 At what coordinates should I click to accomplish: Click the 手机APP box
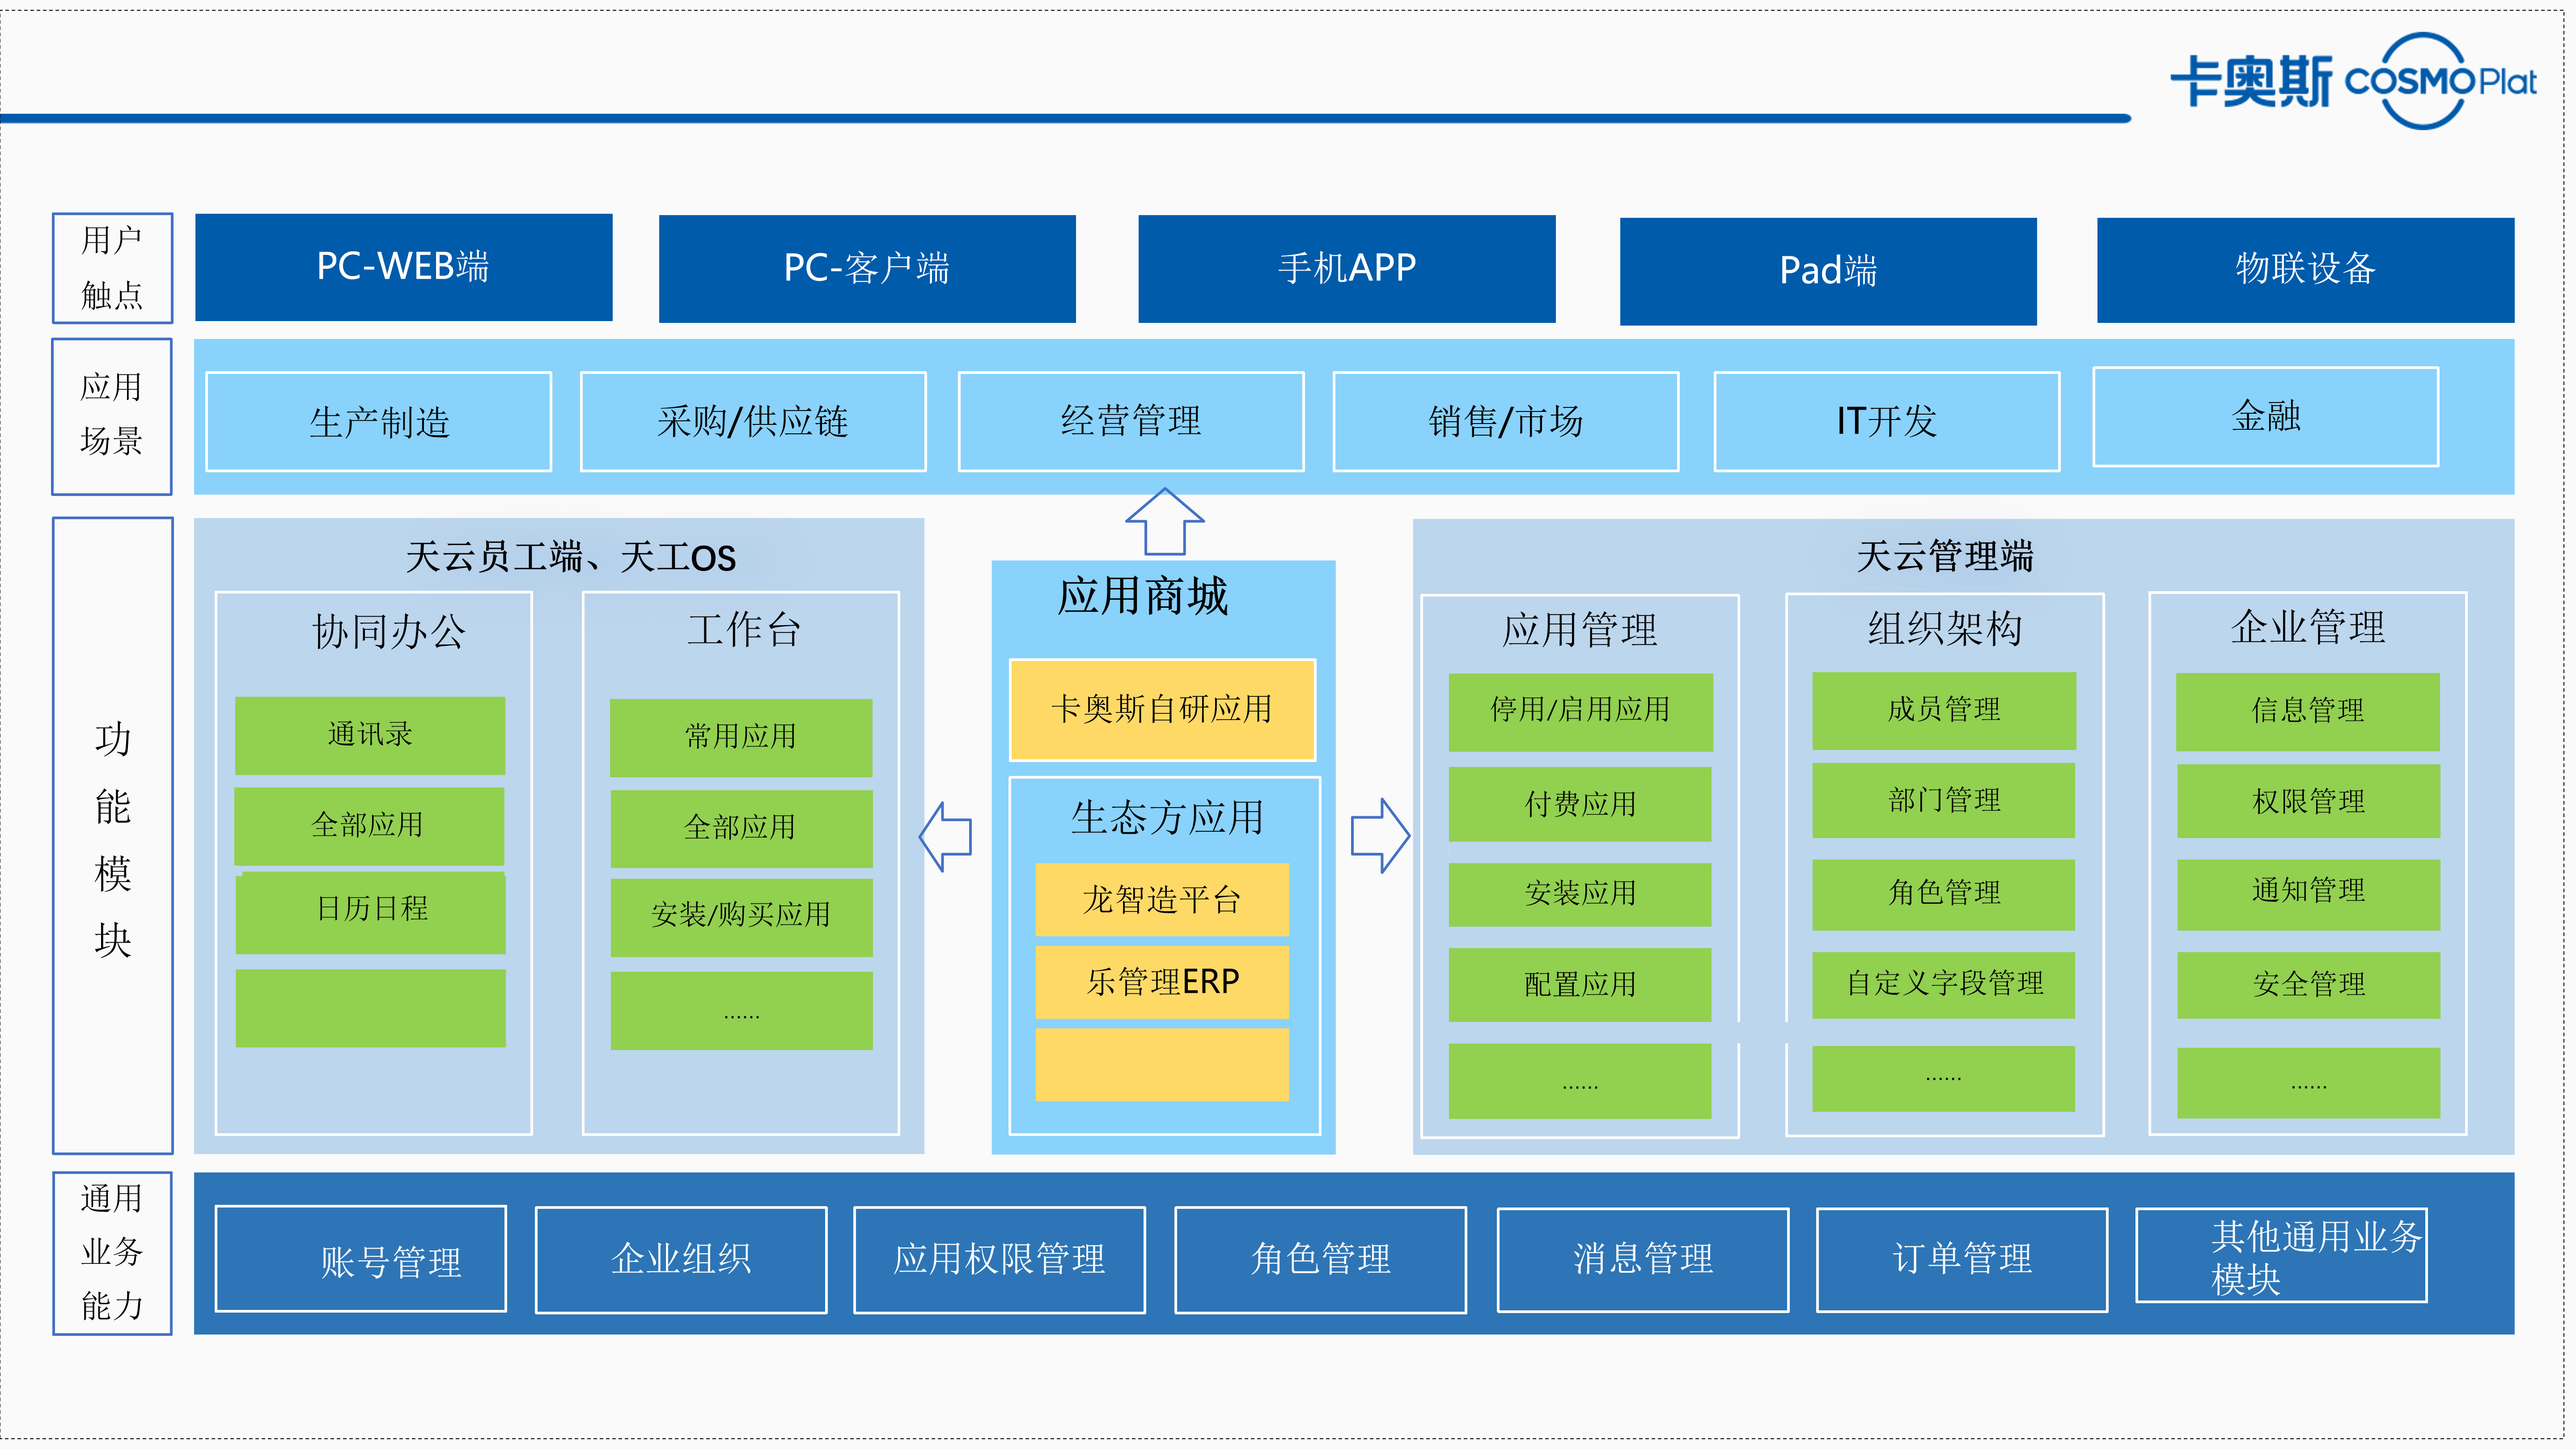pos(1346,268)
